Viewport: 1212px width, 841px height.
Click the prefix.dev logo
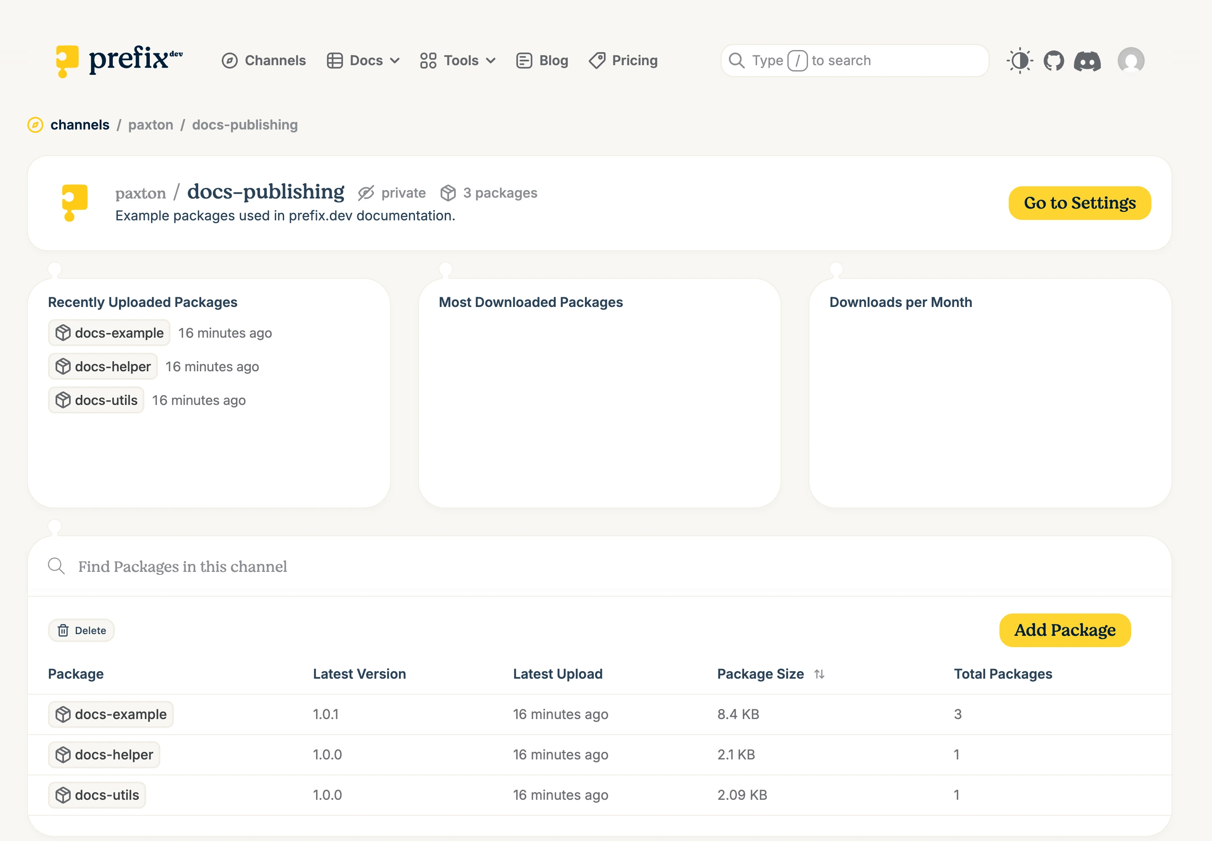(119, 61)
